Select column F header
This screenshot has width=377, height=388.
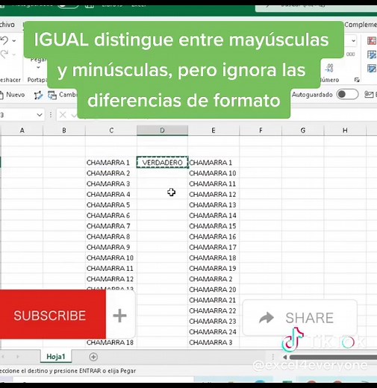pos(261,131)
